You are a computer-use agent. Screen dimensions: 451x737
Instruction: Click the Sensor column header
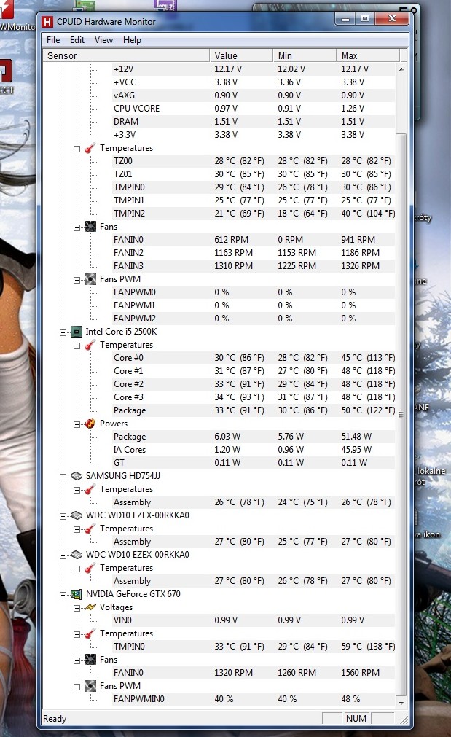(126, 55)
